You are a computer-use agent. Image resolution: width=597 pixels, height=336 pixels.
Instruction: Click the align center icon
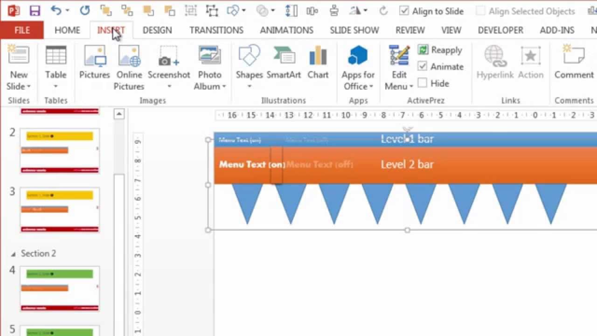334,10
